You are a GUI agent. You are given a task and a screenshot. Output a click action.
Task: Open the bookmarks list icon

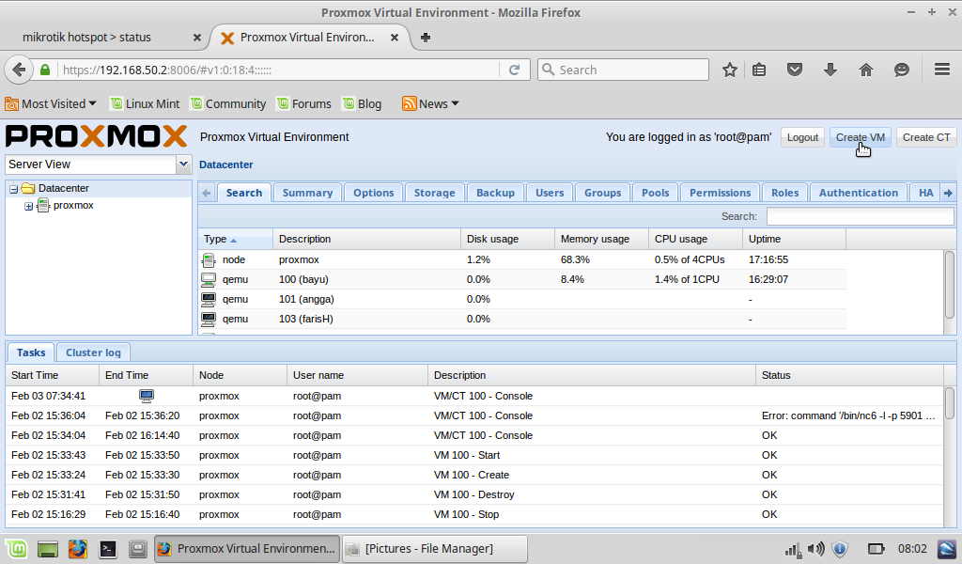coord(759,70)
